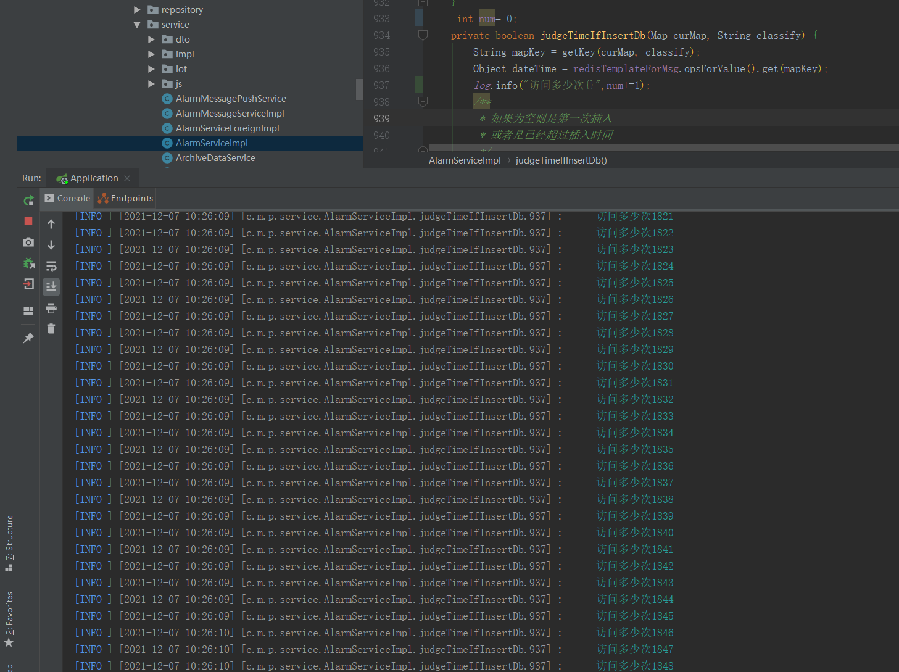Toggle Use Soft Wraps in the console
Viewport: 899px width, 672px height.
[x=51, y=266]
